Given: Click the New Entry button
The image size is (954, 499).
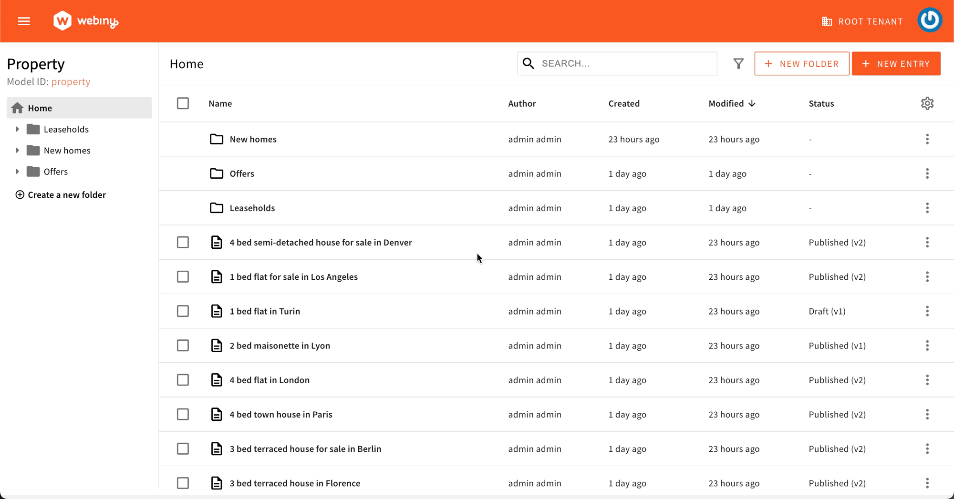Looking at the screenshot, I should click(x=896, y=63).
